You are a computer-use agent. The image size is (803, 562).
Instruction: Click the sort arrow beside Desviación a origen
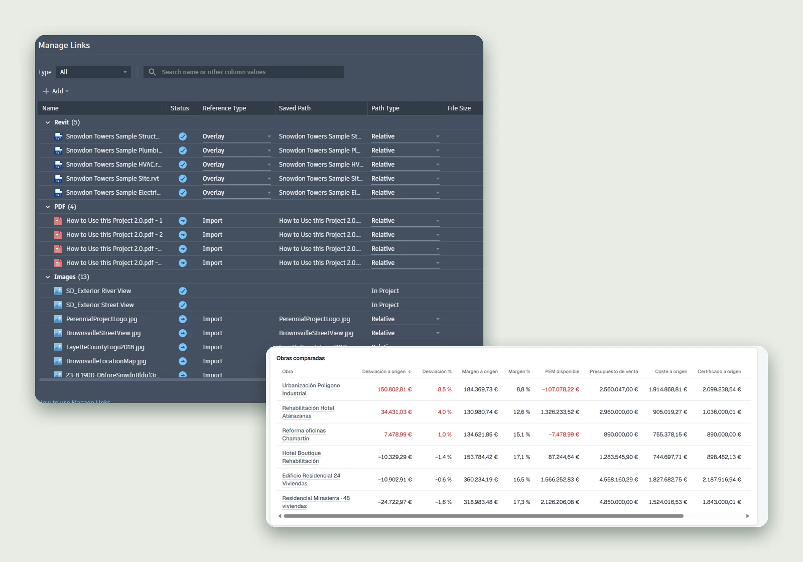410,372
